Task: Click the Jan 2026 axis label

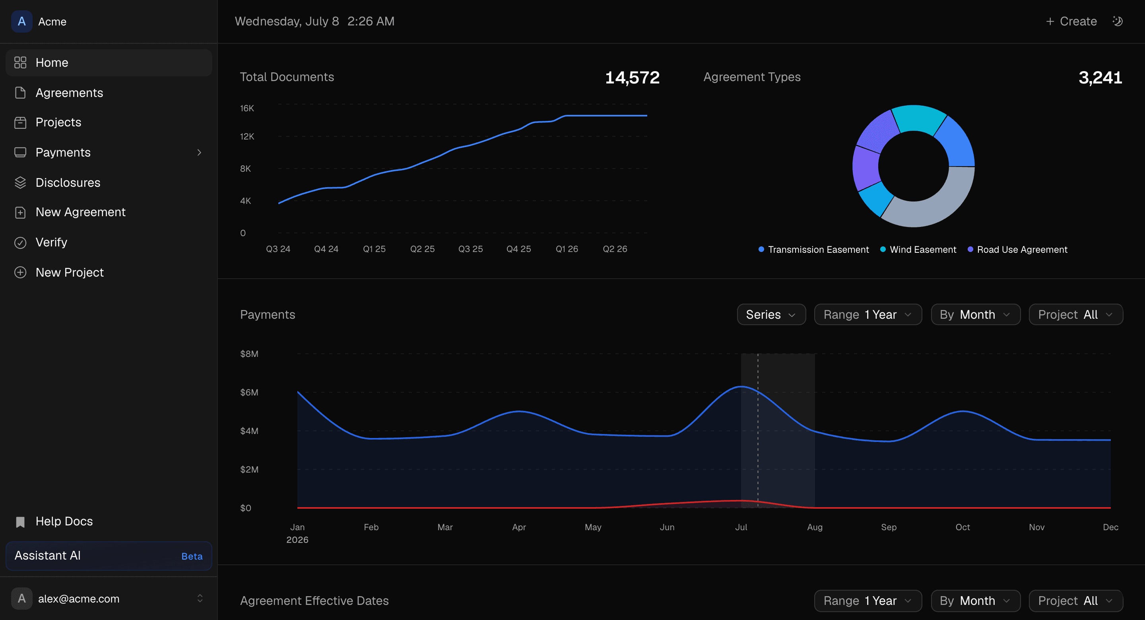Action: tap(297, 533)
